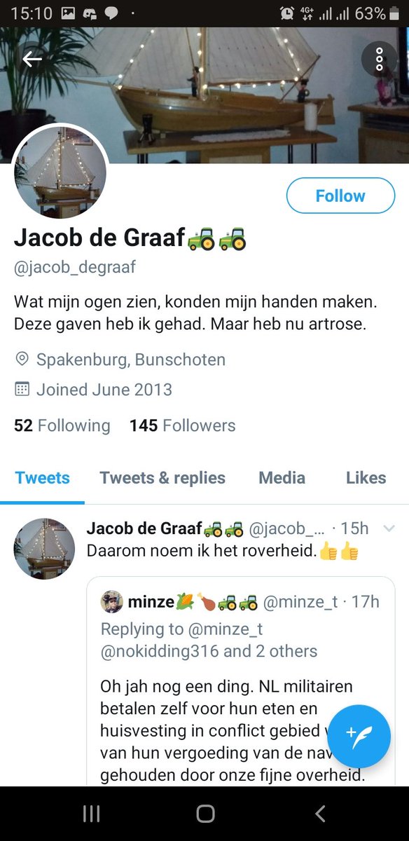Viewport: 409px width, 841px height.
Task: View the 52 Following list
Action: pyautogui.click(x=62, y=425)
